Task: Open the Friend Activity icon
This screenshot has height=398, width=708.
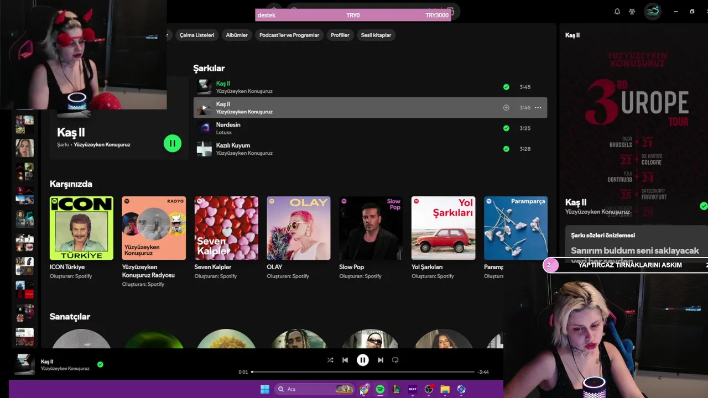Action: tap(632, 12)
